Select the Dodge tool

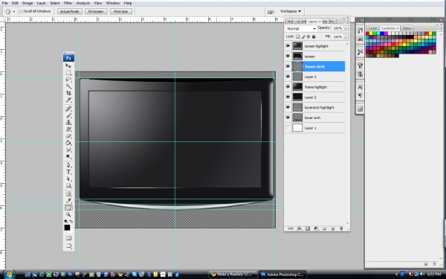68,156
